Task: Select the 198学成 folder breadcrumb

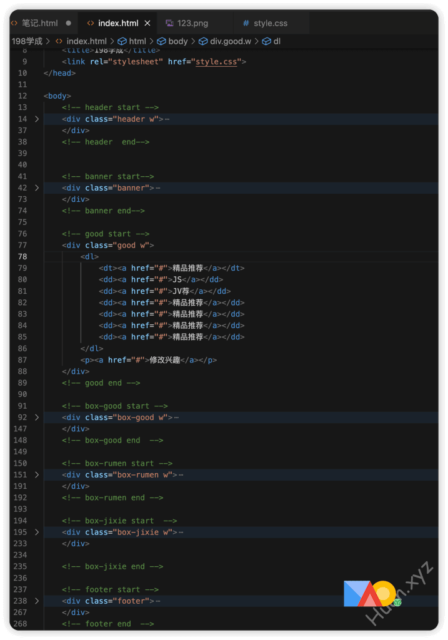Action: [27, 41]
